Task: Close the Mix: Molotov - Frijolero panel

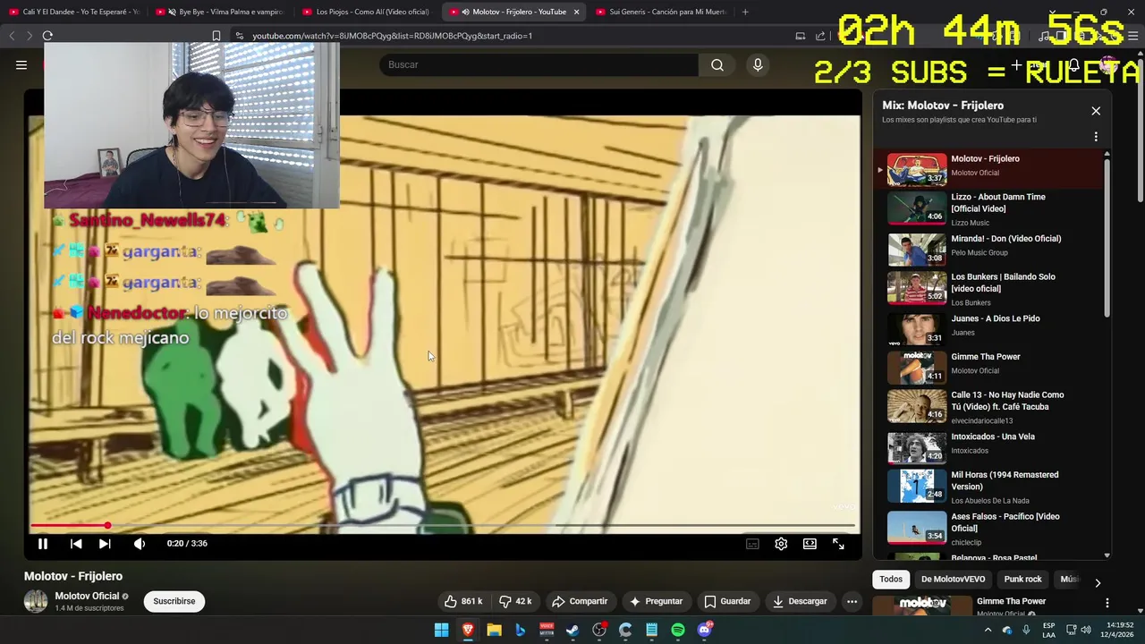Action: (x=1096, y=111)
